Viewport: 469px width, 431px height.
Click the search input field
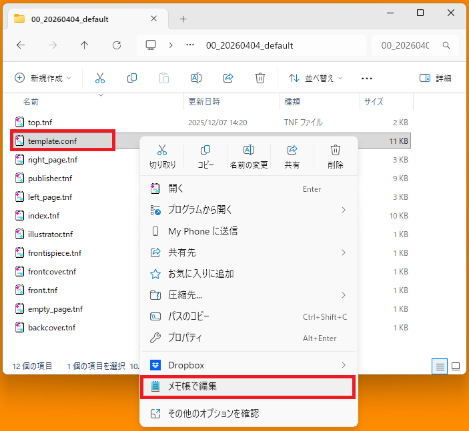point(405,45)
